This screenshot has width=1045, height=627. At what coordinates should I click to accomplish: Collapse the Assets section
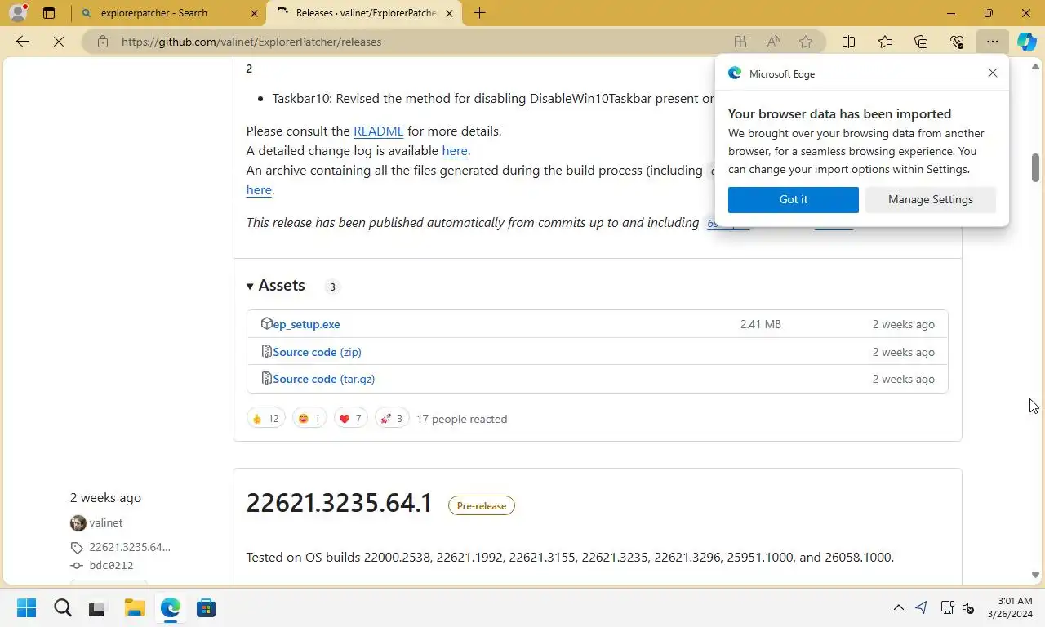coord(276,285)
